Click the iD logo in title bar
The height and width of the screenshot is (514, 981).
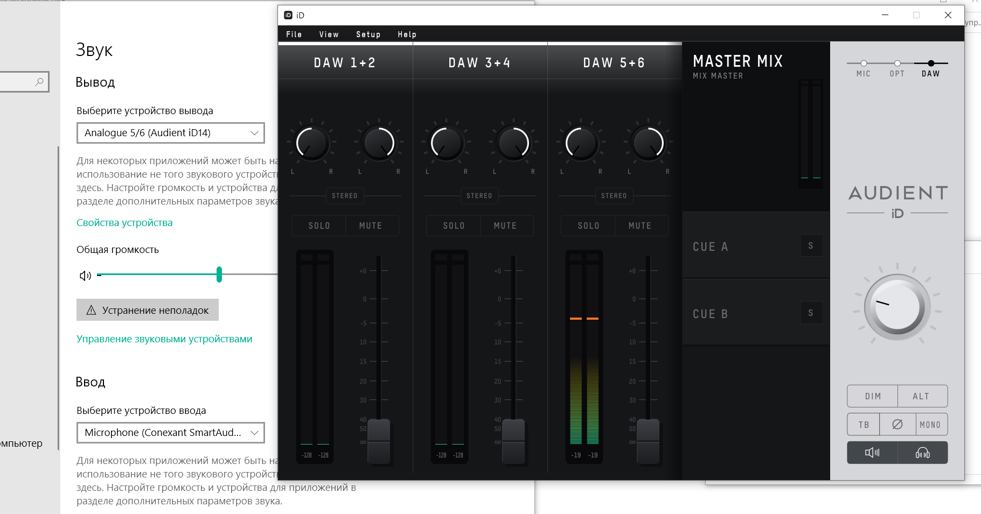pyautogui.click(x=288, y=15)
